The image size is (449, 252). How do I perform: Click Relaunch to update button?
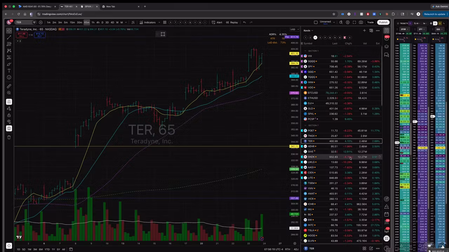[435, 14]
